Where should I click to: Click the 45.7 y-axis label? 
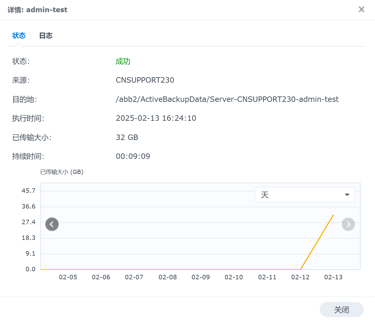tap(28, 191)
